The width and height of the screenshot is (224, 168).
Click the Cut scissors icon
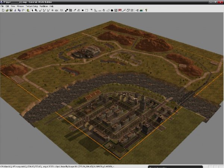(14, 10)
